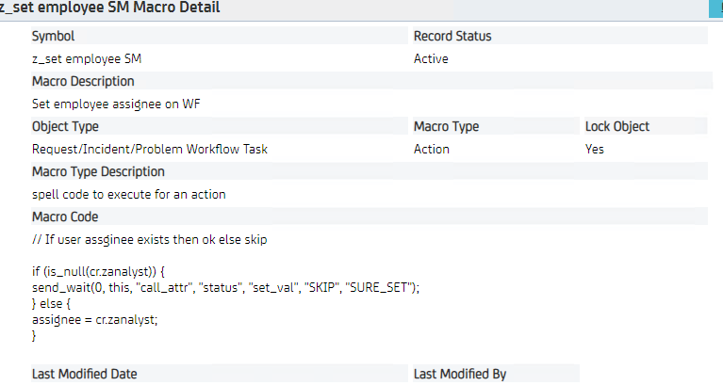Click the teal button in the title bar corner
723x385 pixels.
coord(716,8)
